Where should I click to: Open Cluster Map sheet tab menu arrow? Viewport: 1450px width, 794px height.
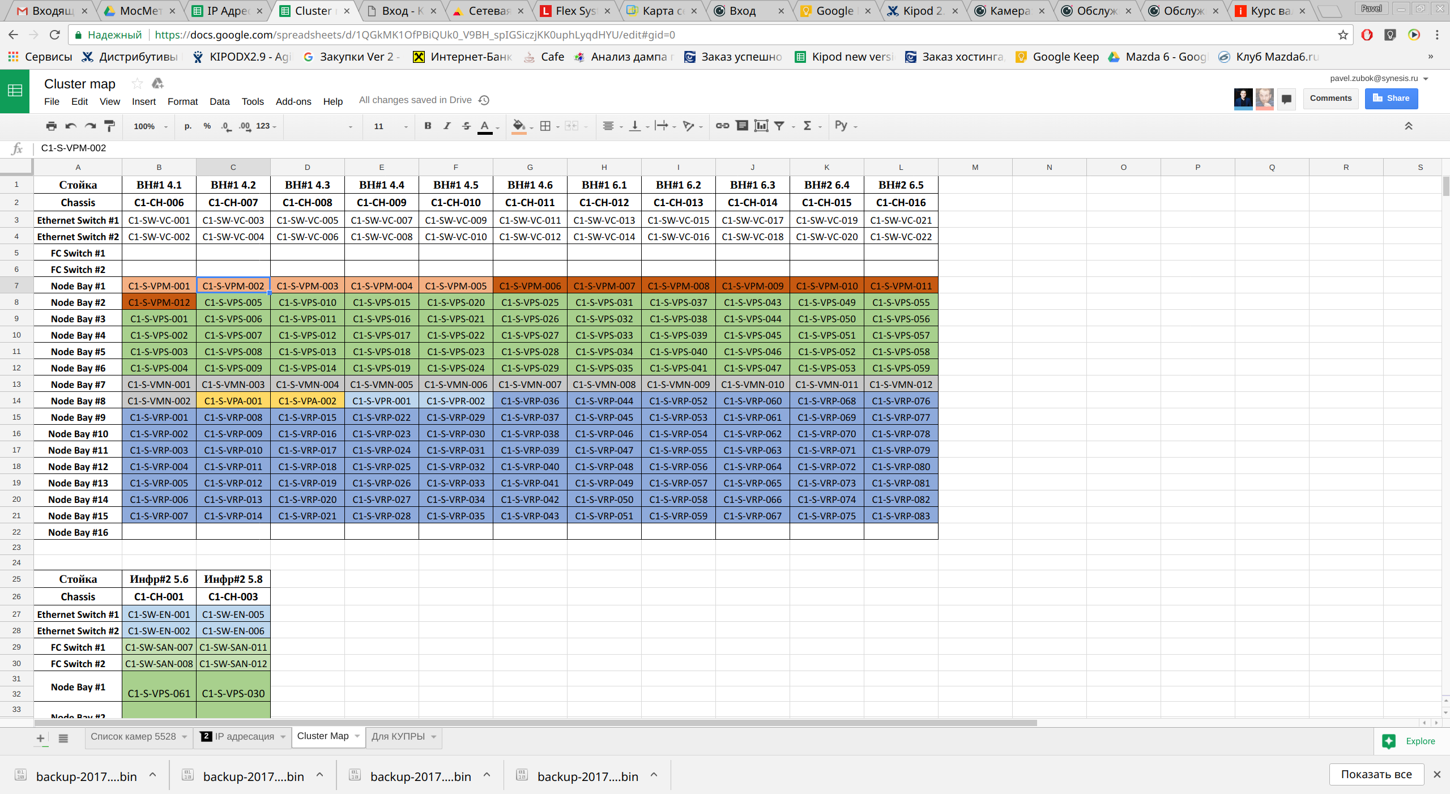(357, 736)
